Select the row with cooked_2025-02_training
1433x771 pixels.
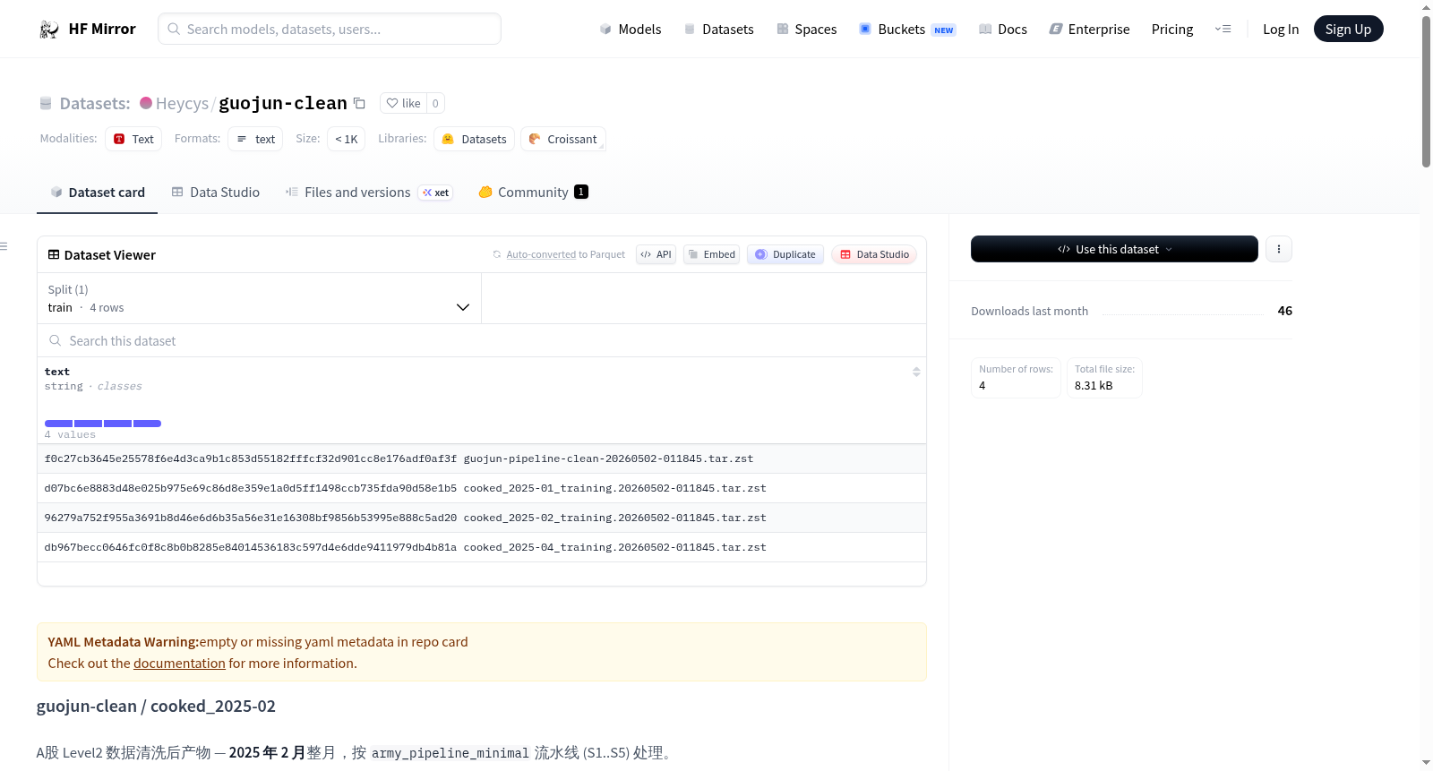tap(482, 518)
